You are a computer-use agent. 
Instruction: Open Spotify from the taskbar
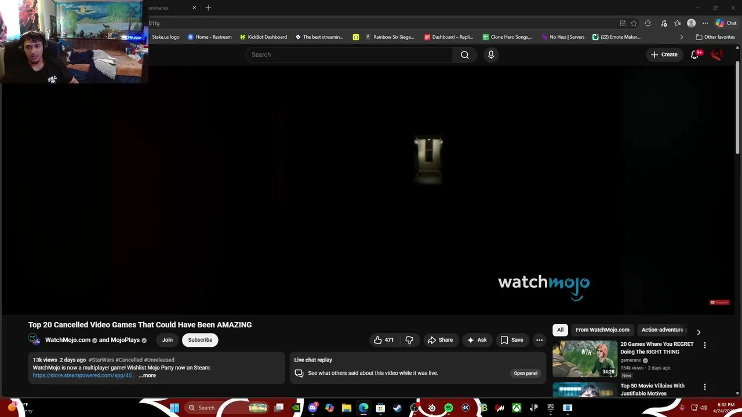[449, 408]
